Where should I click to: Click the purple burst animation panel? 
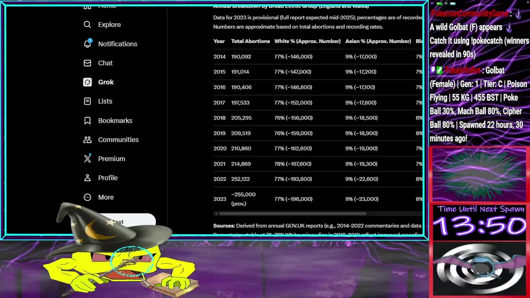pyautogui.click(x=479, y=174)
